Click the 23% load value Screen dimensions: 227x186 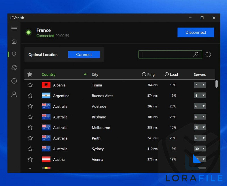(173, 117)
